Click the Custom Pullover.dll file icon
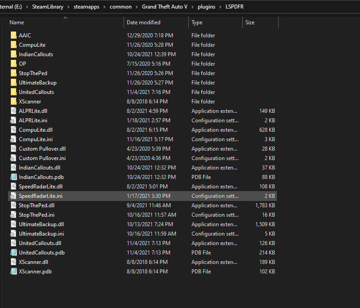Viewport: 360px width, 308px height. [x=13, y=148]
